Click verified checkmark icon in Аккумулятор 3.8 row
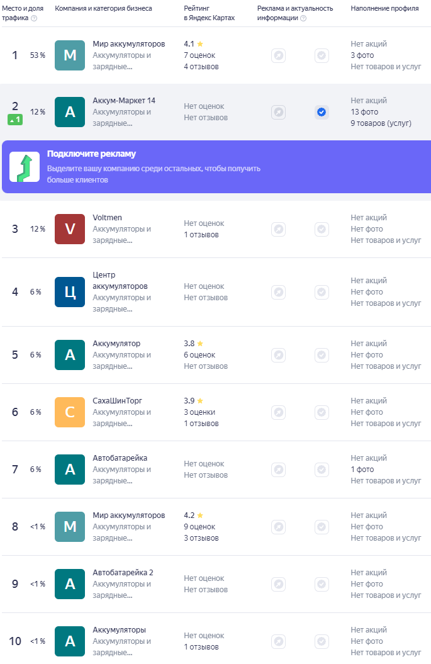 pos(322,355)
